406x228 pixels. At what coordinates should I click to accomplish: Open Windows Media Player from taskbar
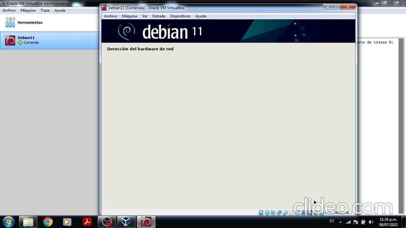click(67, 222)
